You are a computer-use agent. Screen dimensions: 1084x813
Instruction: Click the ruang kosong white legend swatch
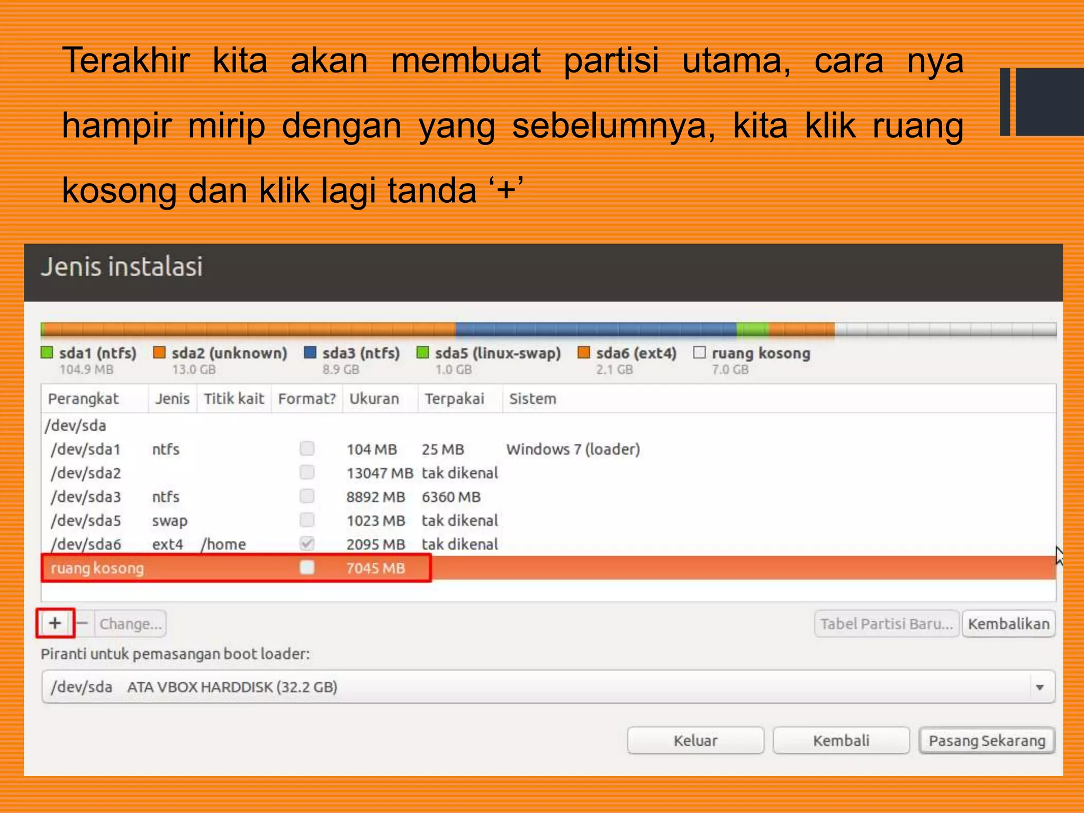coord(700,353)
